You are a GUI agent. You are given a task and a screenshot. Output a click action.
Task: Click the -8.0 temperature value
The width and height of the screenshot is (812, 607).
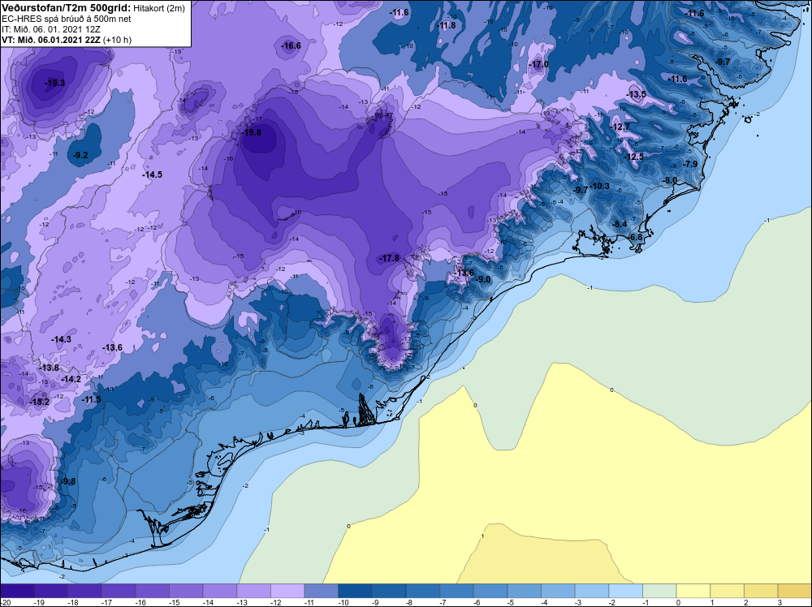670,180
